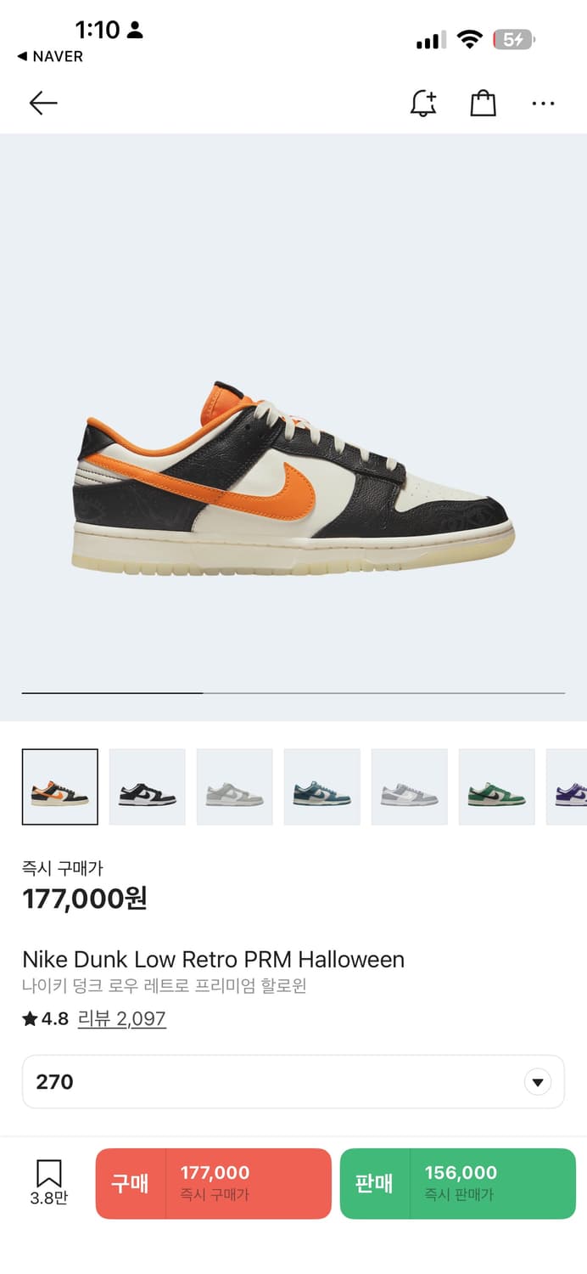The width and height of the screenshot is (587, 1274).
Task: Open the price alert bell icon
Action: pos(423,104)
